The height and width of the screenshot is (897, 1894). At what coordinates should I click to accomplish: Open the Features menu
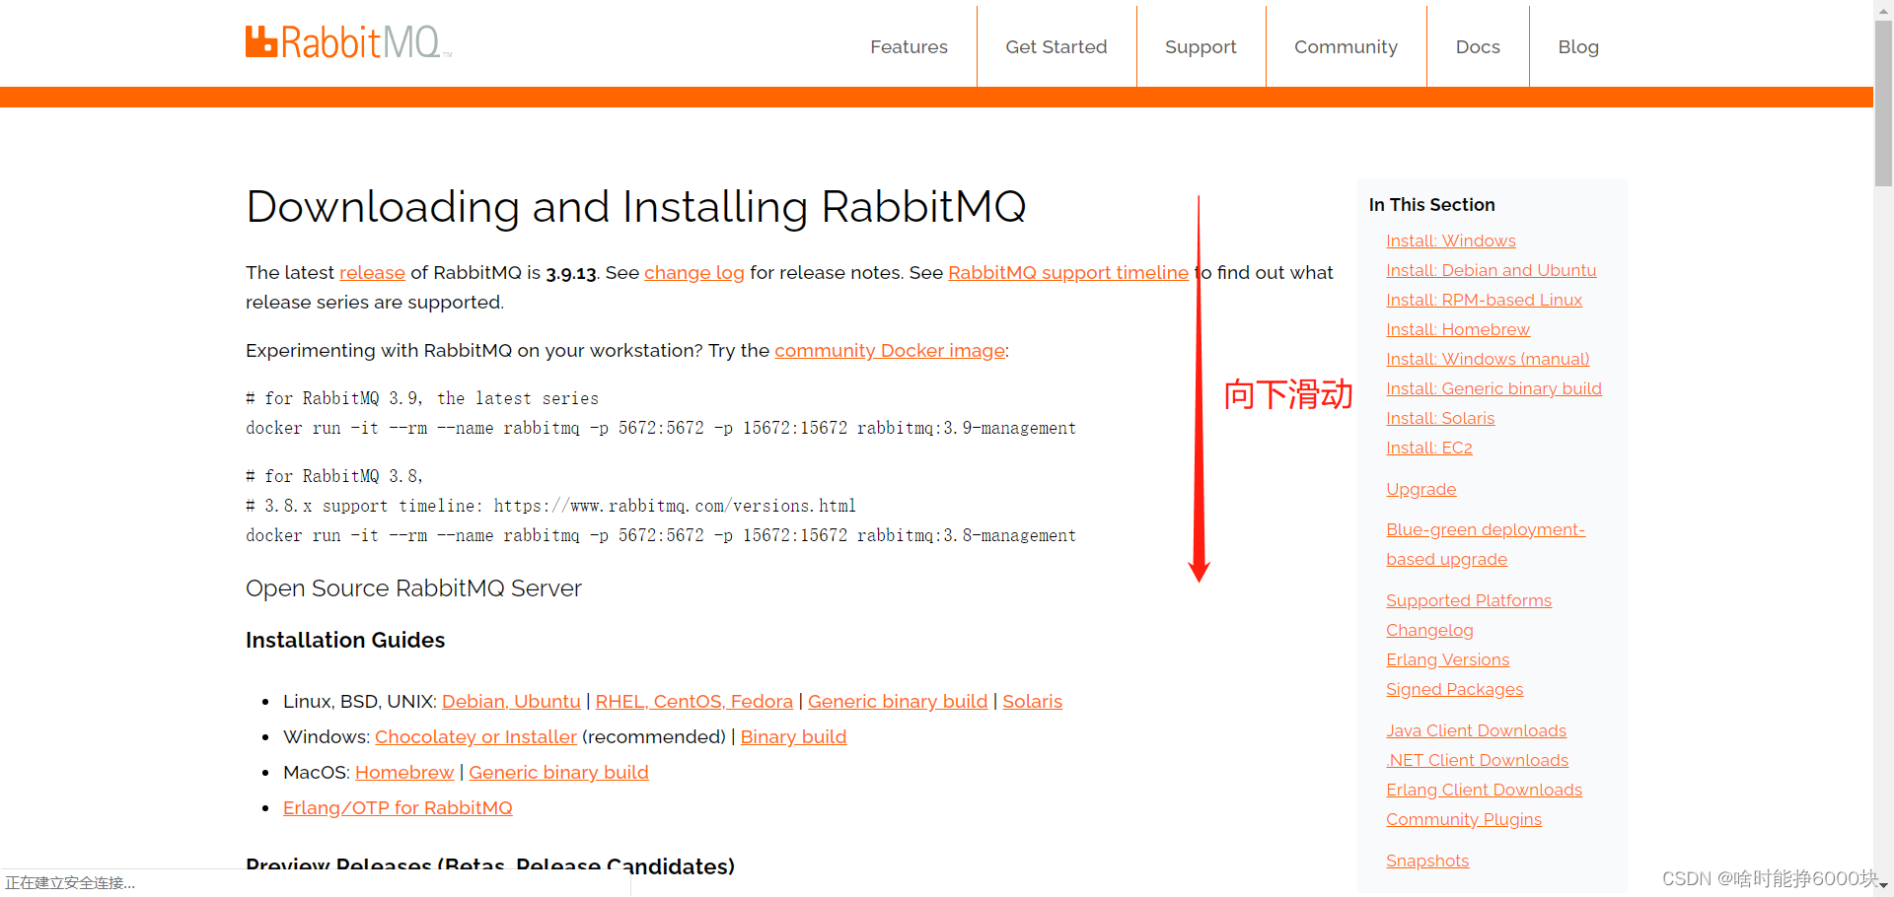pyautogui.click(x=909, y=46)
